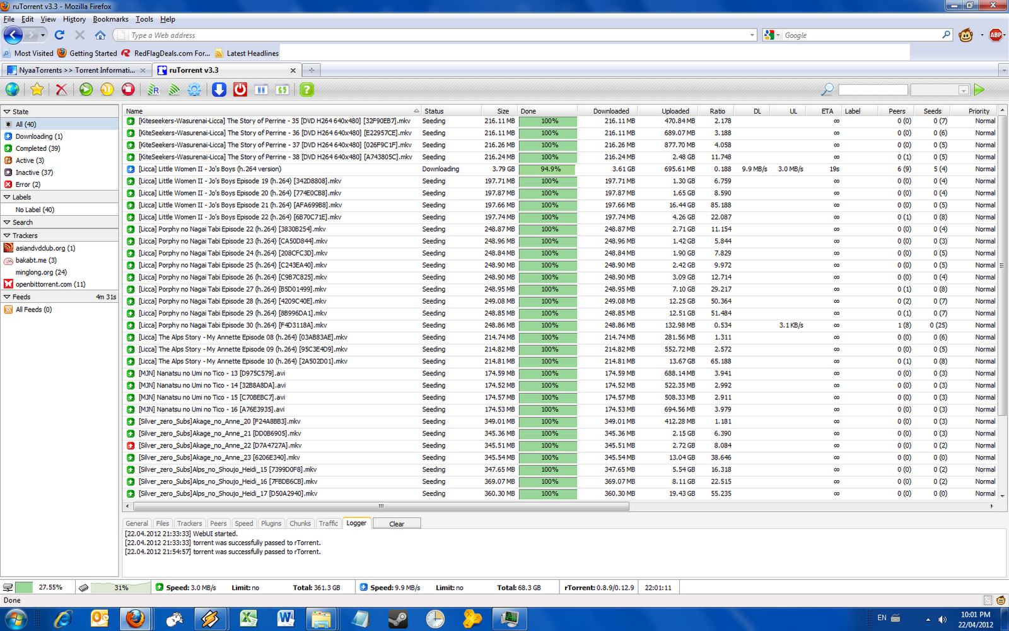Open the Google search engine dropdown
1009x631 pixels.
(772, 35)
